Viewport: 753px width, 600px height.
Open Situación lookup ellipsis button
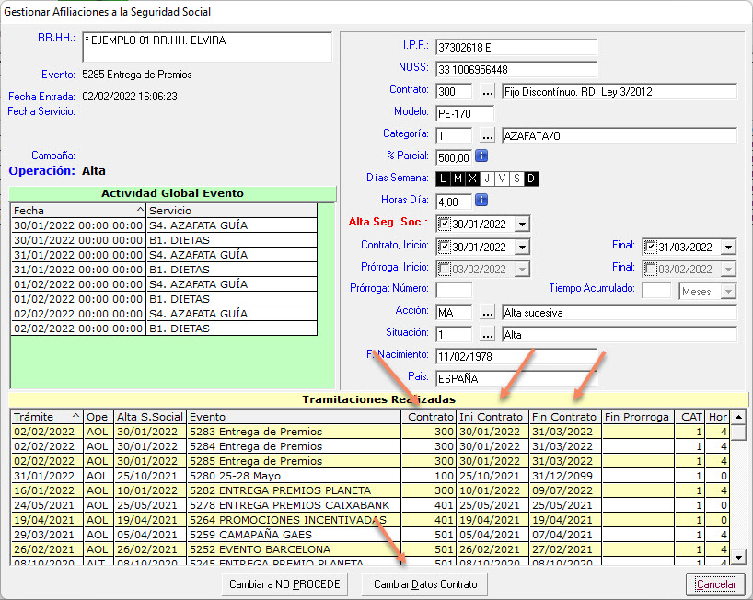488,335
